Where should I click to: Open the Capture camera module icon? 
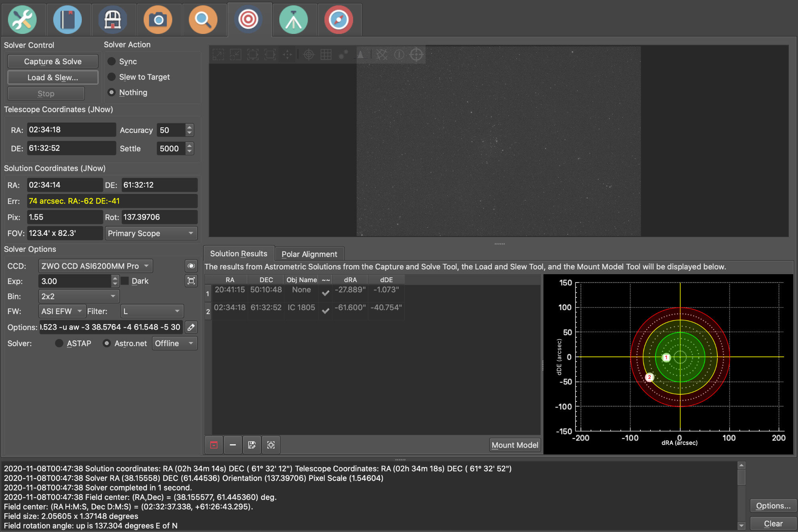[x=158, y=20]
